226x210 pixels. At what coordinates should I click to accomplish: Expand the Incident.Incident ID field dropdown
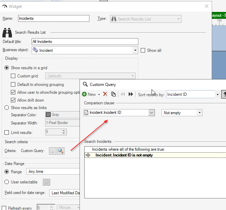(x=152, y=113)
